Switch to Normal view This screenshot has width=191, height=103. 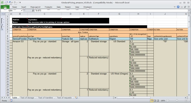[x=152, y=101]
